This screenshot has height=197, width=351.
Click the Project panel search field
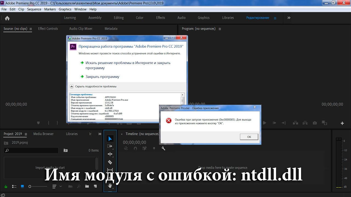pyautogui.click(x=31, y=150)
